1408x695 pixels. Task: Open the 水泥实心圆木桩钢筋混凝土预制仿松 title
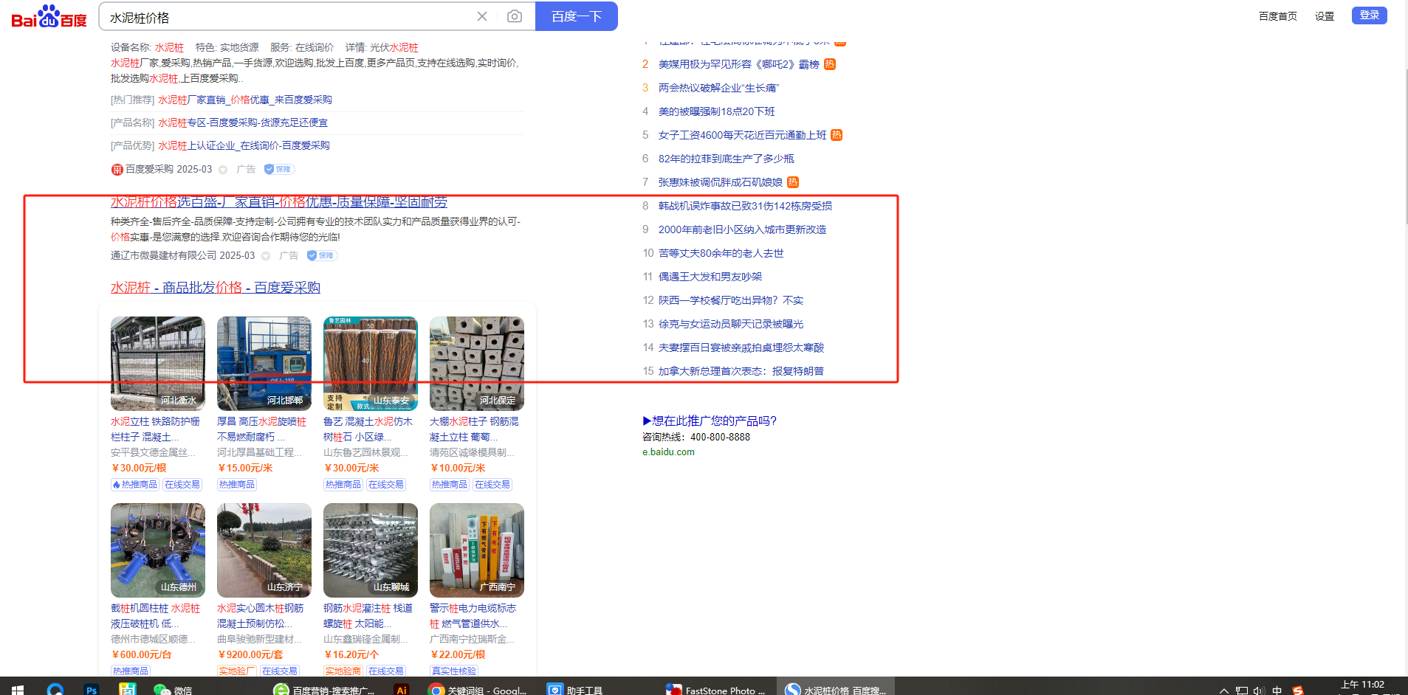tap(261, 616)
